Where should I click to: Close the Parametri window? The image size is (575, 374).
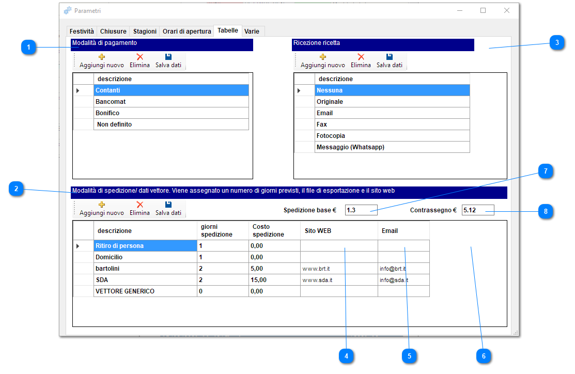tap(507, 11)
